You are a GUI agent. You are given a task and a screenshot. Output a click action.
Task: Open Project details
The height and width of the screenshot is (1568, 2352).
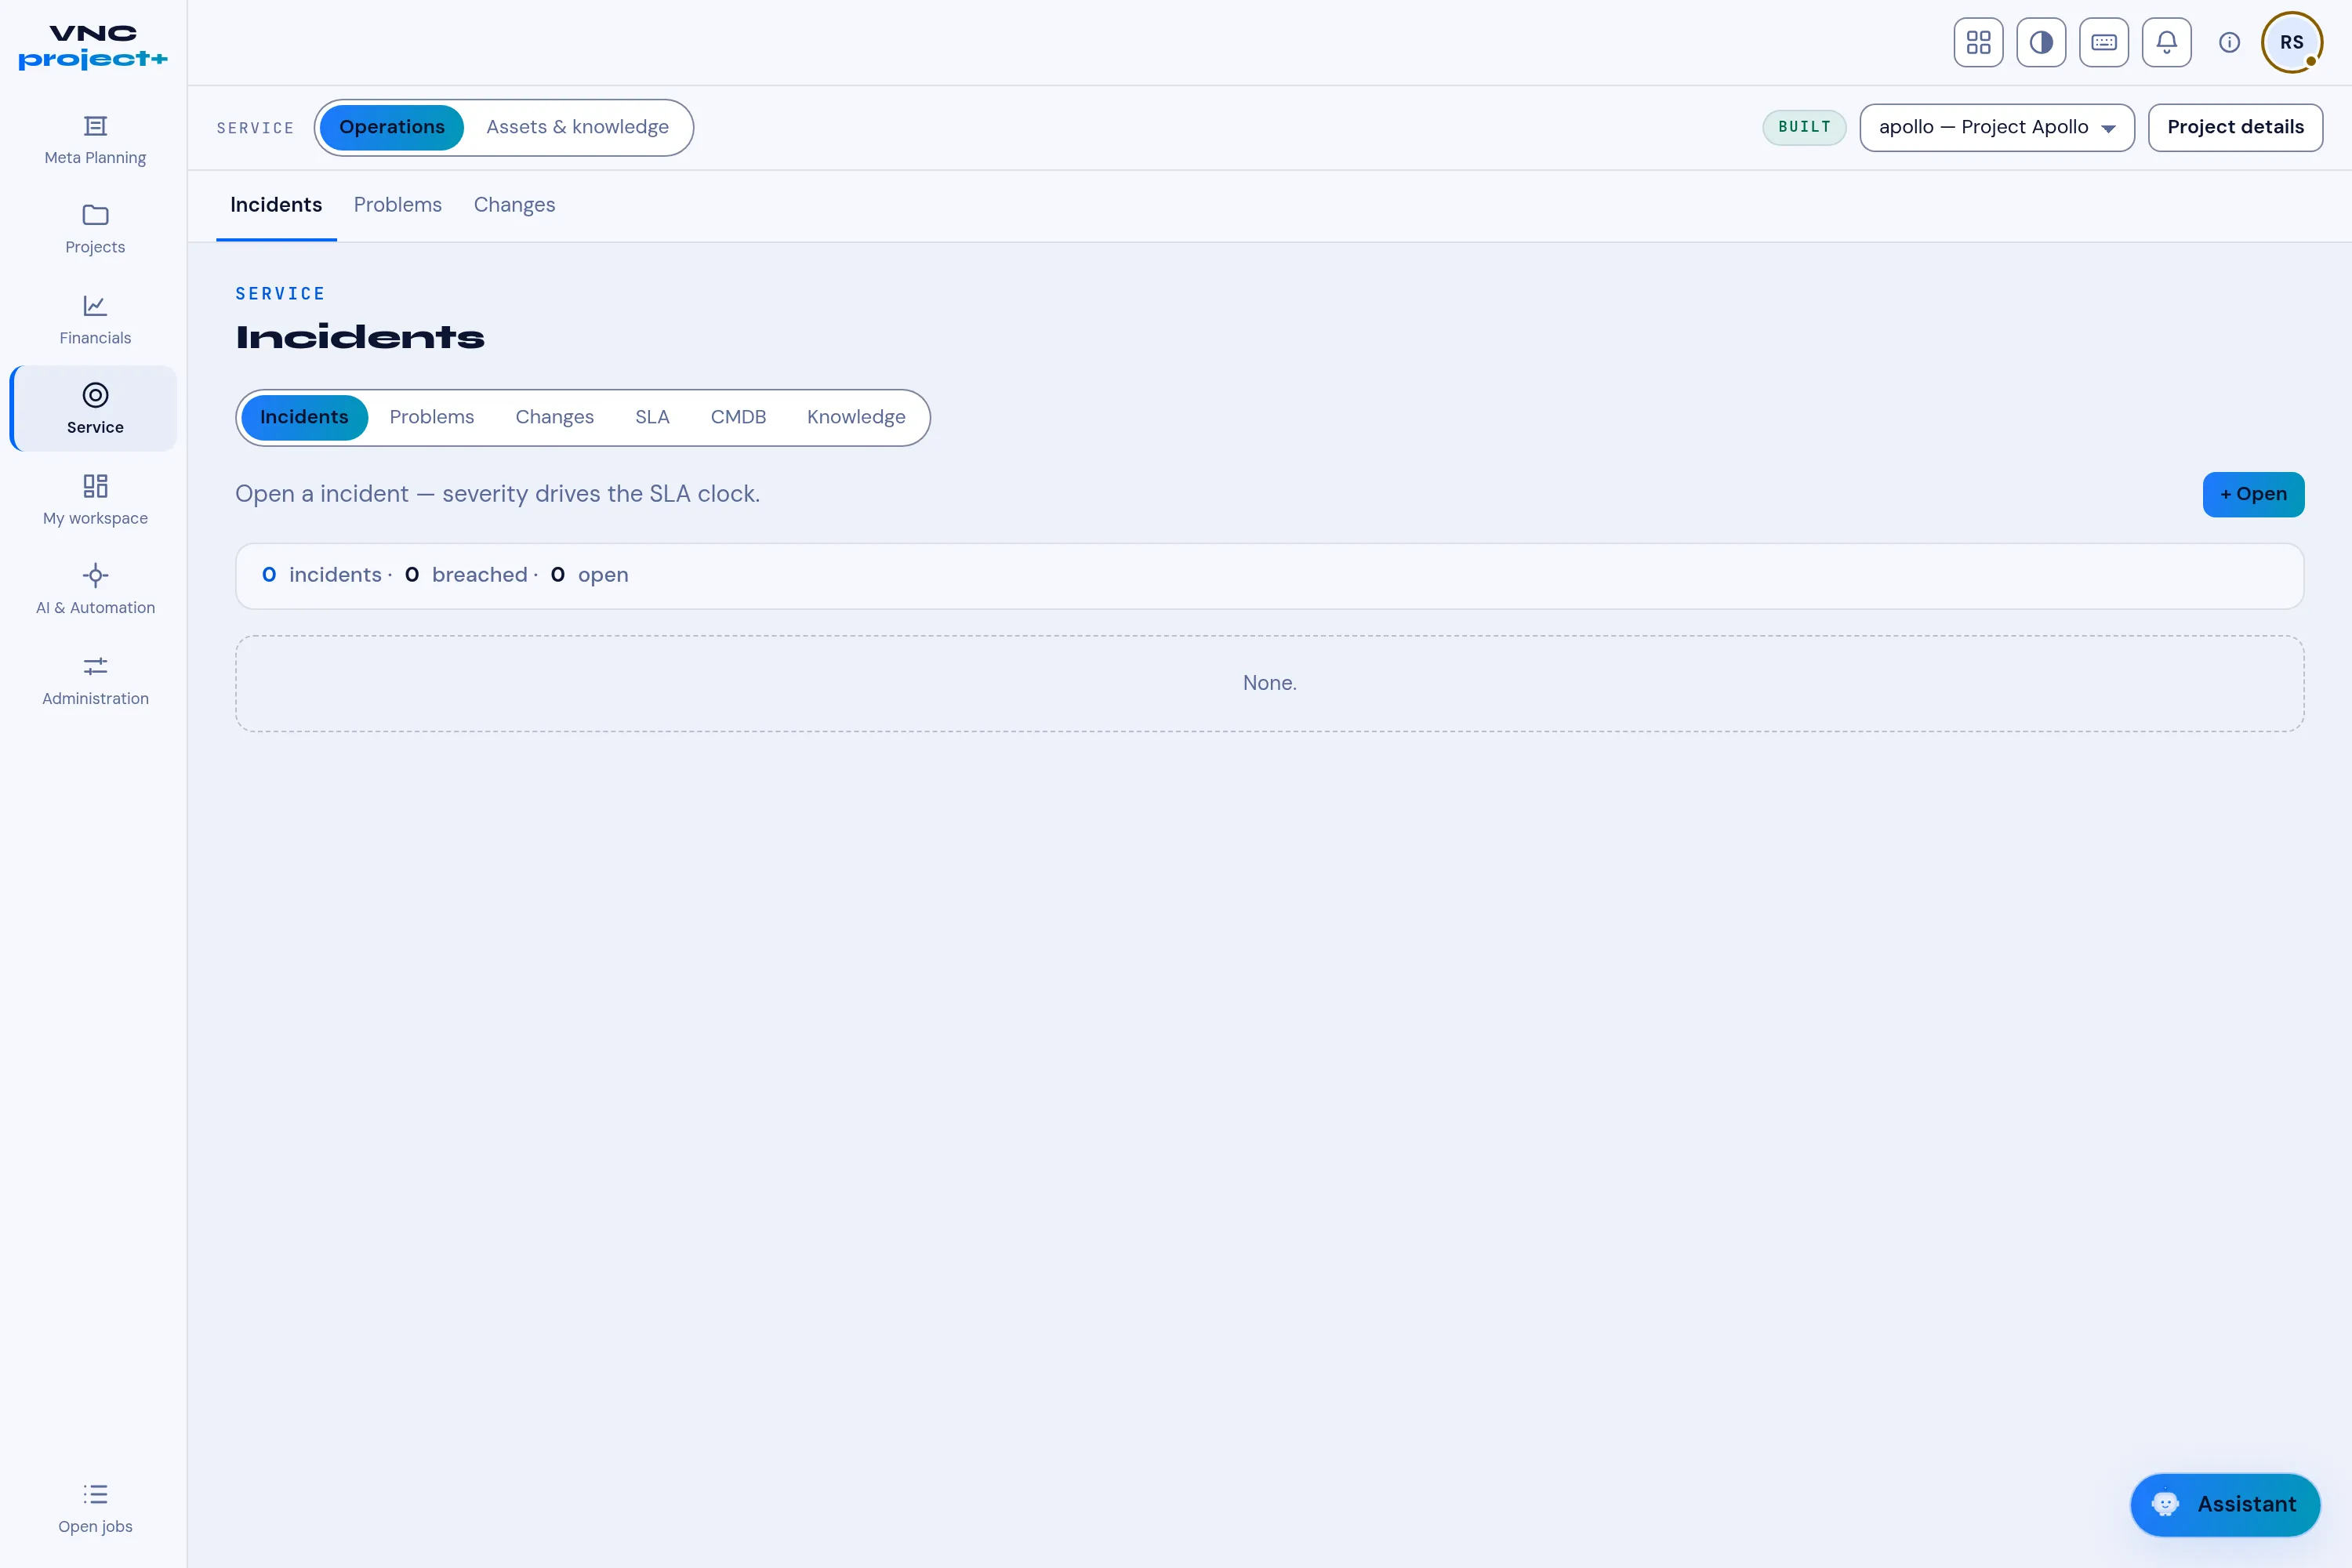(2235, 127)
